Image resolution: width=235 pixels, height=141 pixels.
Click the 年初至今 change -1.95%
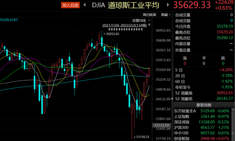(227, 87)
